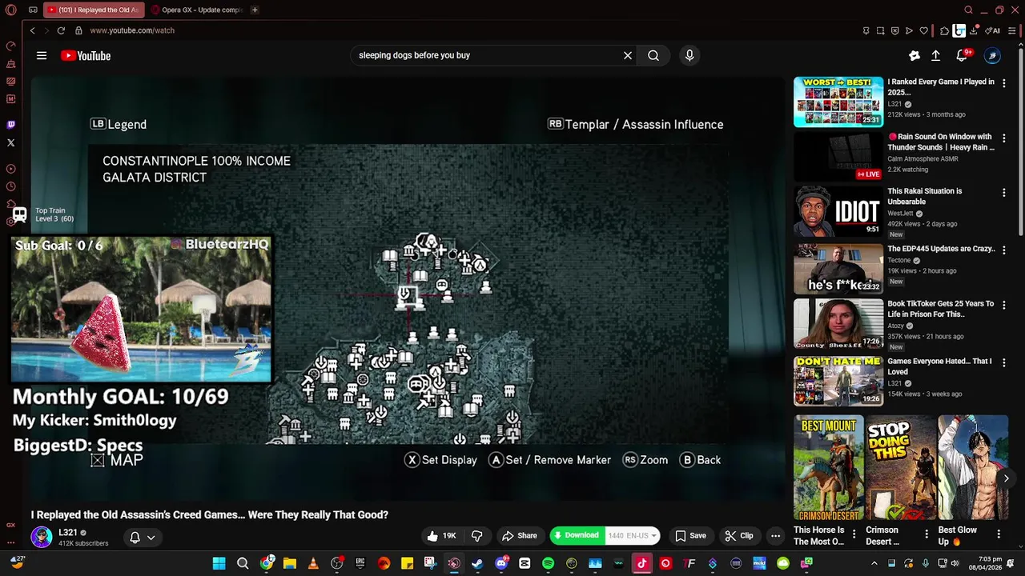Click the address bar showing www.youtube.com/watch

(x=132, y=30)
